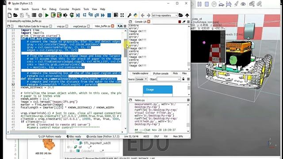The width and height of the screenshot is (283, 159).
Task: Switch to the Files tab
Action: (184, 74)
